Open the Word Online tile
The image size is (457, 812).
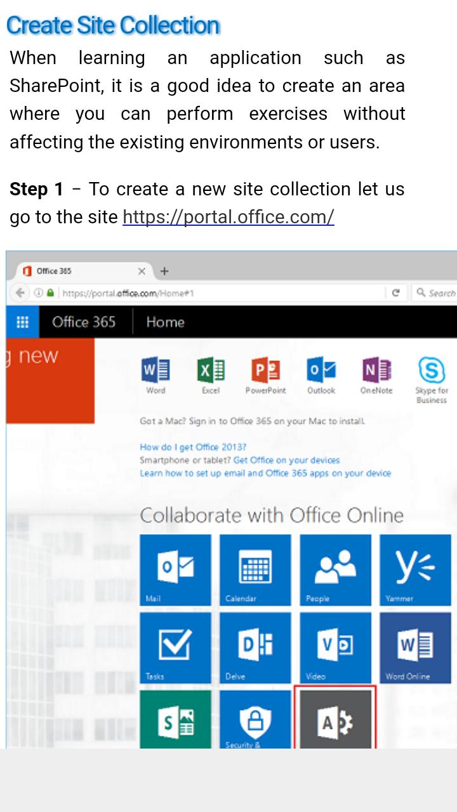(x=415, y=648)
